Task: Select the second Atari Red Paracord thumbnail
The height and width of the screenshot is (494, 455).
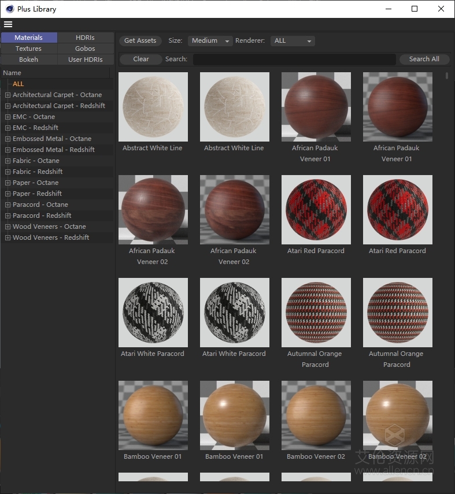Action: click(x=398, y=210)
